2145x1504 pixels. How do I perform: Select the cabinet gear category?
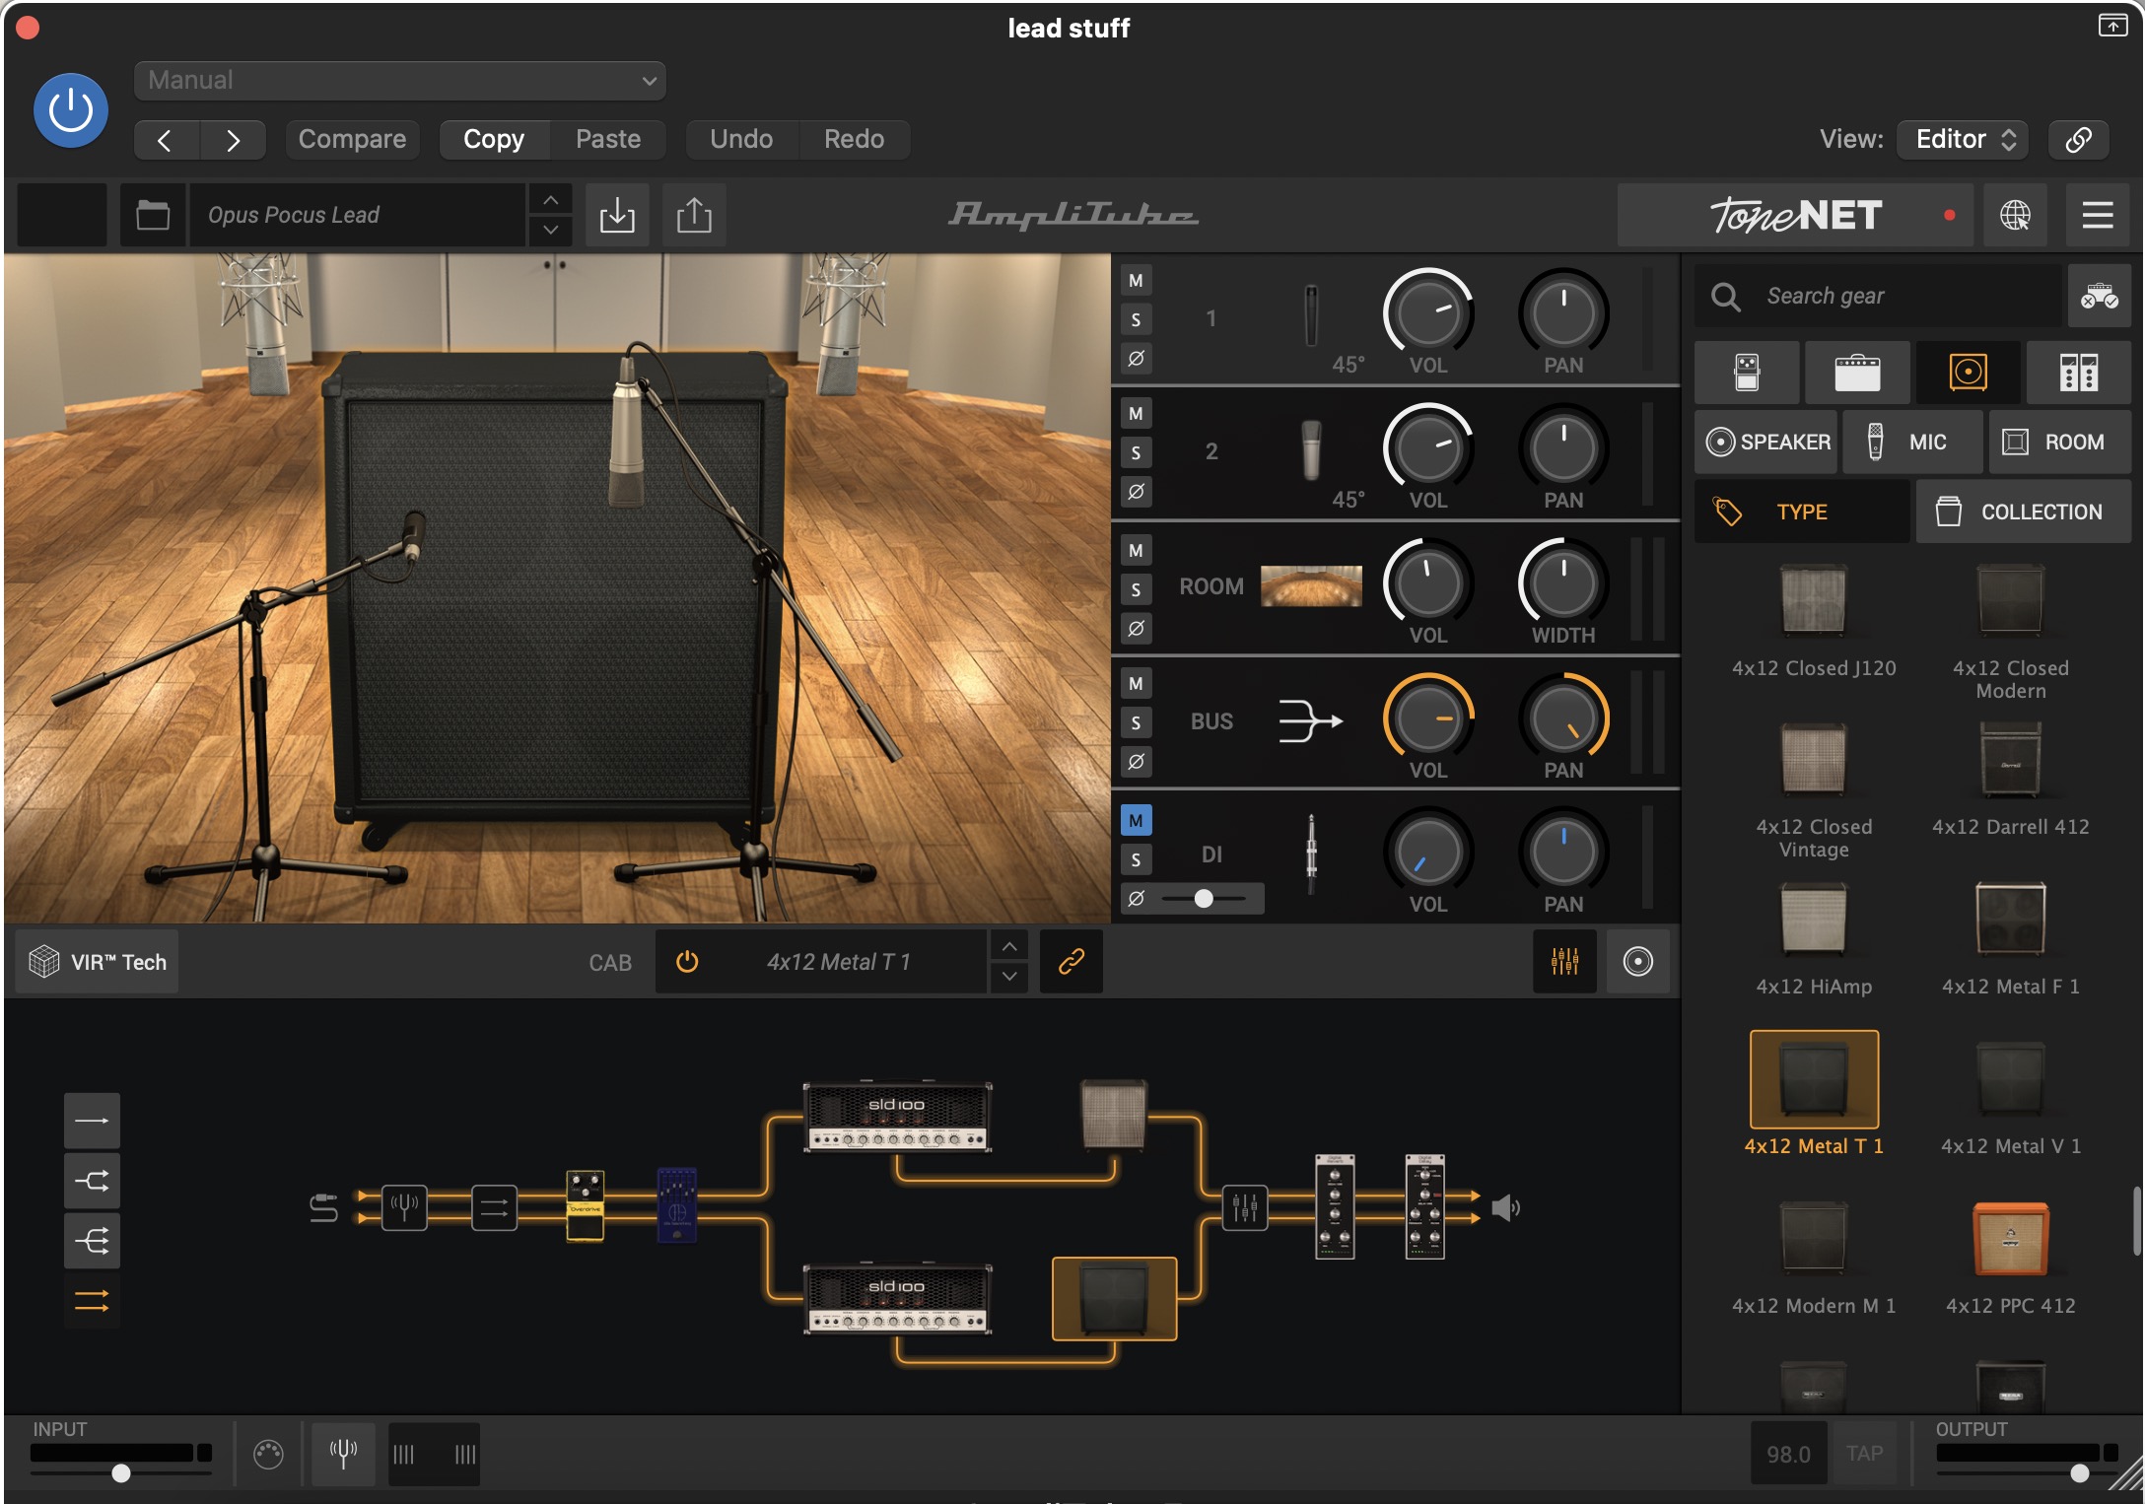tap(1968, 373)
